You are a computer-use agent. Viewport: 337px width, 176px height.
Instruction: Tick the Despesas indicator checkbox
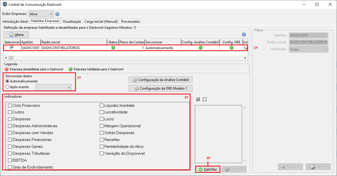tap(10, 119)
